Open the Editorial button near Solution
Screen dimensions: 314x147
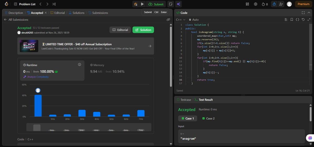point(120,30)
